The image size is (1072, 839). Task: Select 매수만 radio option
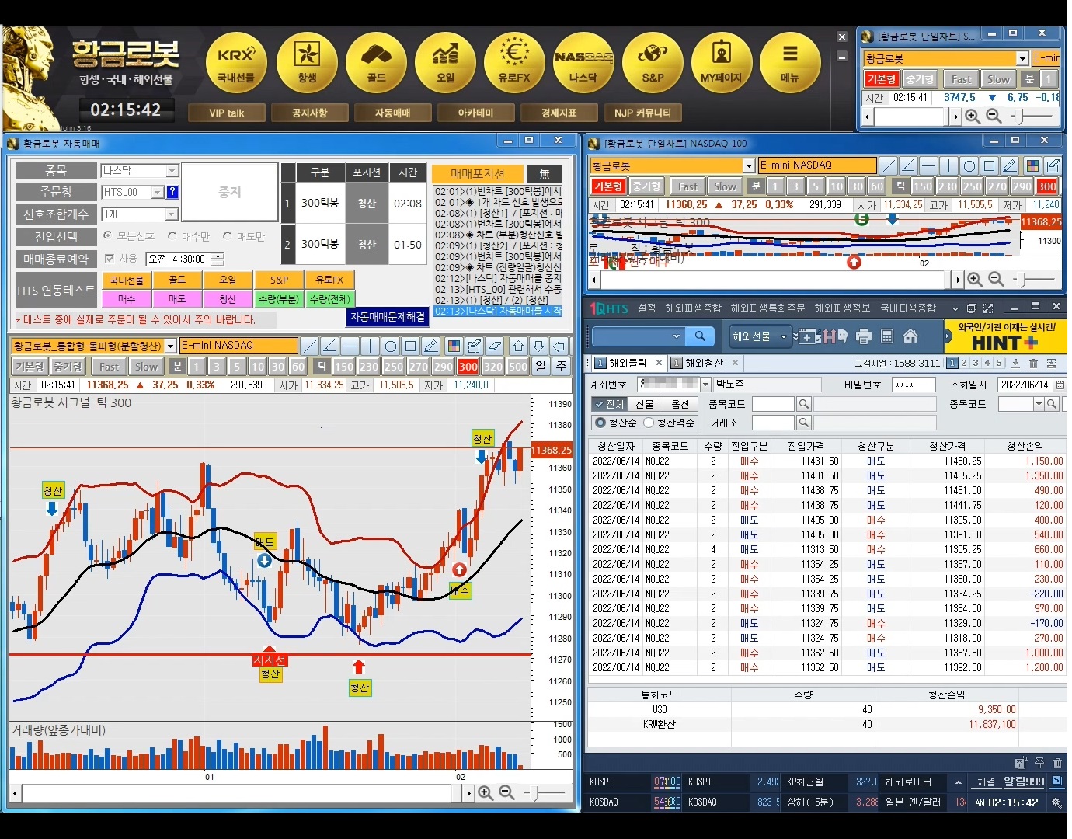click(x=172, y=235)
